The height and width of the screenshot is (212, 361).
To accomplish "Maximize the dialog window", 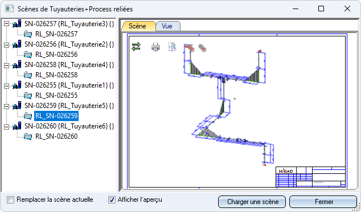I will 321,9.
